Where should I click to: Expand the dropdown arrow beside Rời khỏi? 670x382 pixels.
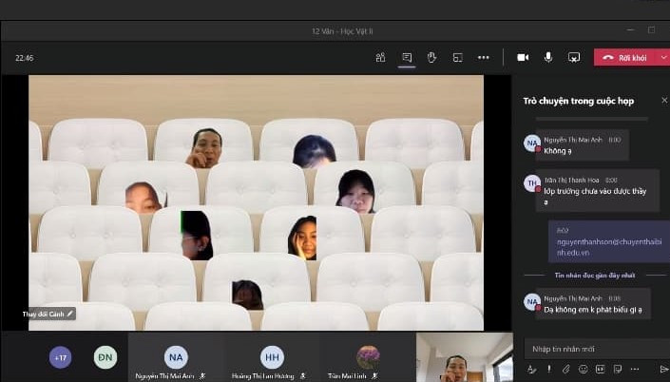pos(662,57)
